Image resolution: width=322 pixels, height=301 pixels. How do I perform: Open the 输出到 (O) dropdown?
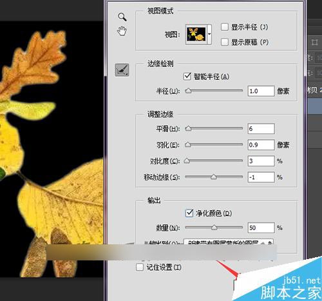pos(229,242)
